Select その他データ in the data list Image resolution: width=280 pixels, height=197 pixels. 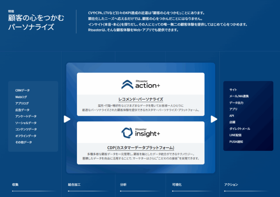pyautogui.click(x=24, y=142)
